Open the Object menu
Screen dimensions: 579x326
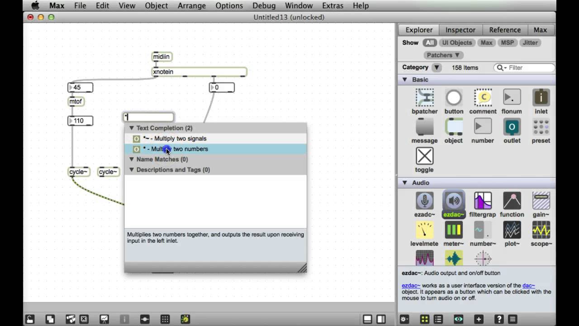[157, 5]
